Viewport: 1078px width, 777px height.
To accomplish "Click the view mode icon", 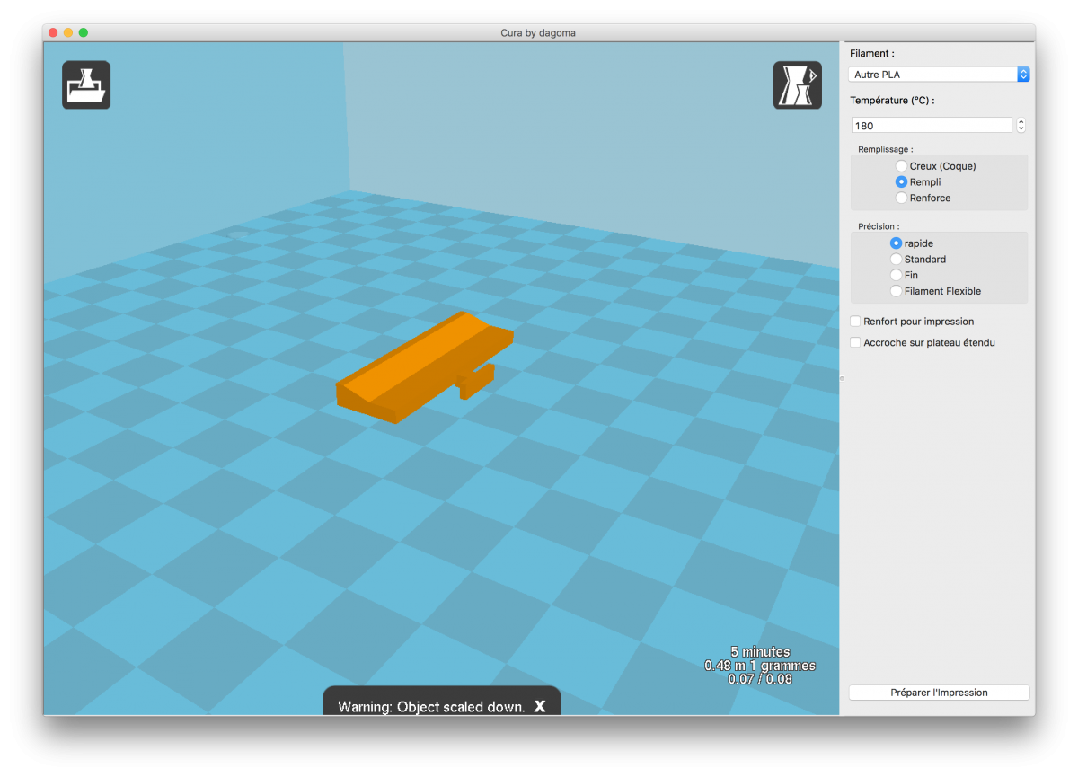I will 798,85.
